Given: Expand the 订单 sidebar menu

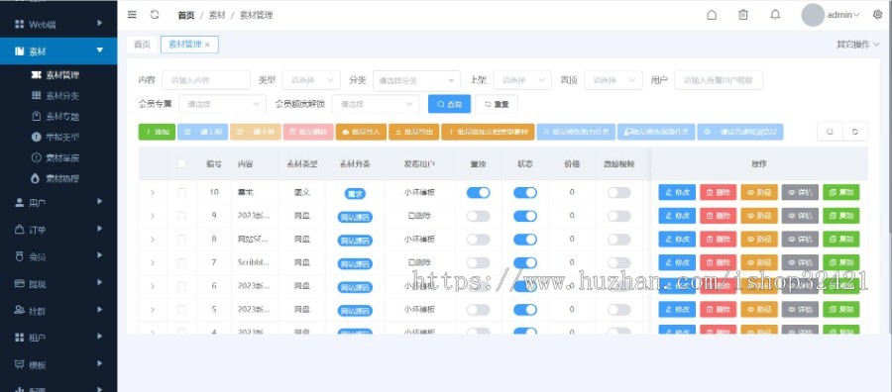Looking at the screenshot, I should click(58, 230).
